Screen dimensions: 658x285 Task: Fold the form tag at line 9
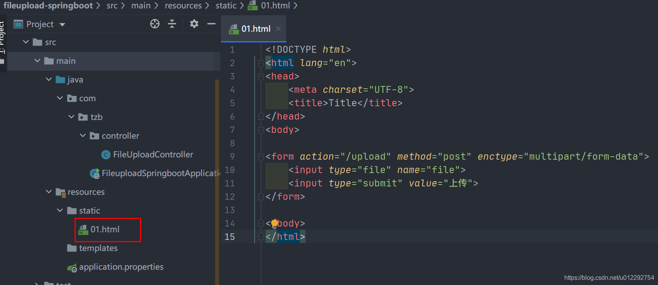tap(261, 157)
